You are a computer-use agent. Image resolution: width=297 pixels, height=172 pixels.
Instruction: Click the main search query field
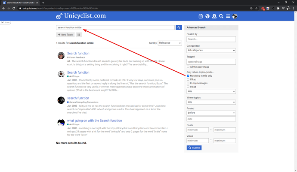(115, 27)
